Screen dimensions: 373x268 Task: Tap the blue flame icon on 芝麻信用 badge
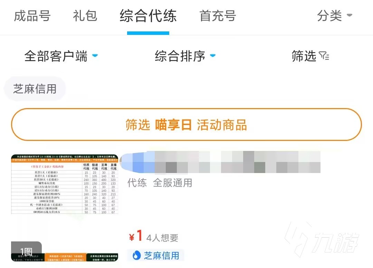pyautogui.click(x=137, y=256)
